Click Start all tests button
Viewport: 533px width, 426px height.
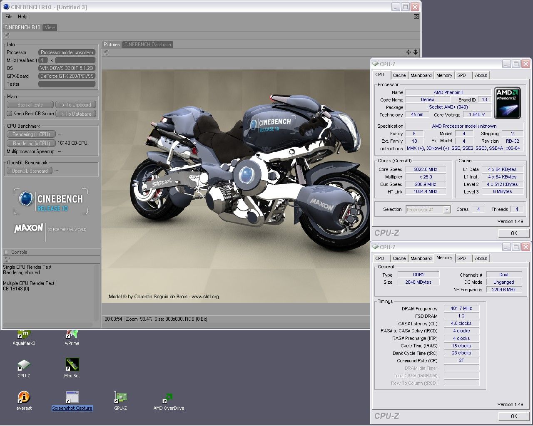(x=30, y=105)
